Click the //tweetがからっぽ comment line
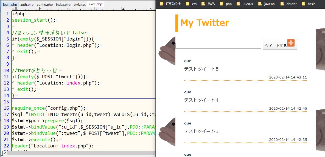The width and height of the screenshot is (325, 157). 35,71
